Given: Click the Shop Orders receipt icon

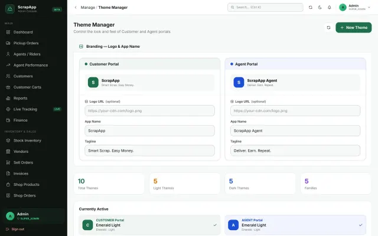Looking at the screenshot, I should [8, 195].
